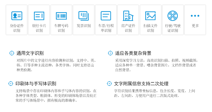Screen dimensions: 212x112
Task: Open the 文字附属信息支持二次处理 heading
Action: [141, 84]
